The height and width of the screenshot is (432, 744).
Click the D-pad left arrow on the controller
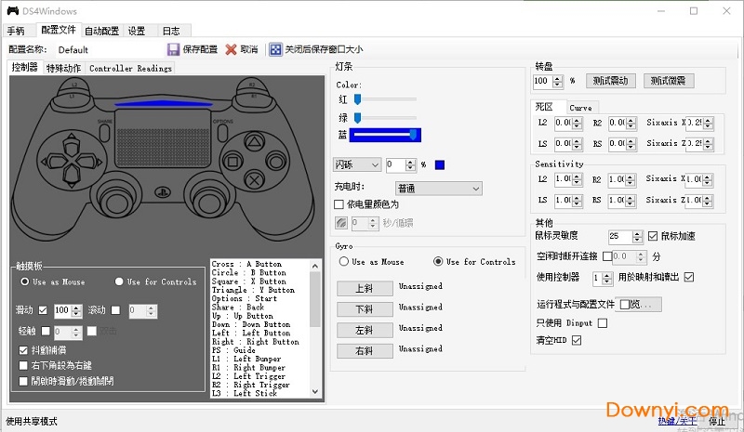click(x=53, y=162)
